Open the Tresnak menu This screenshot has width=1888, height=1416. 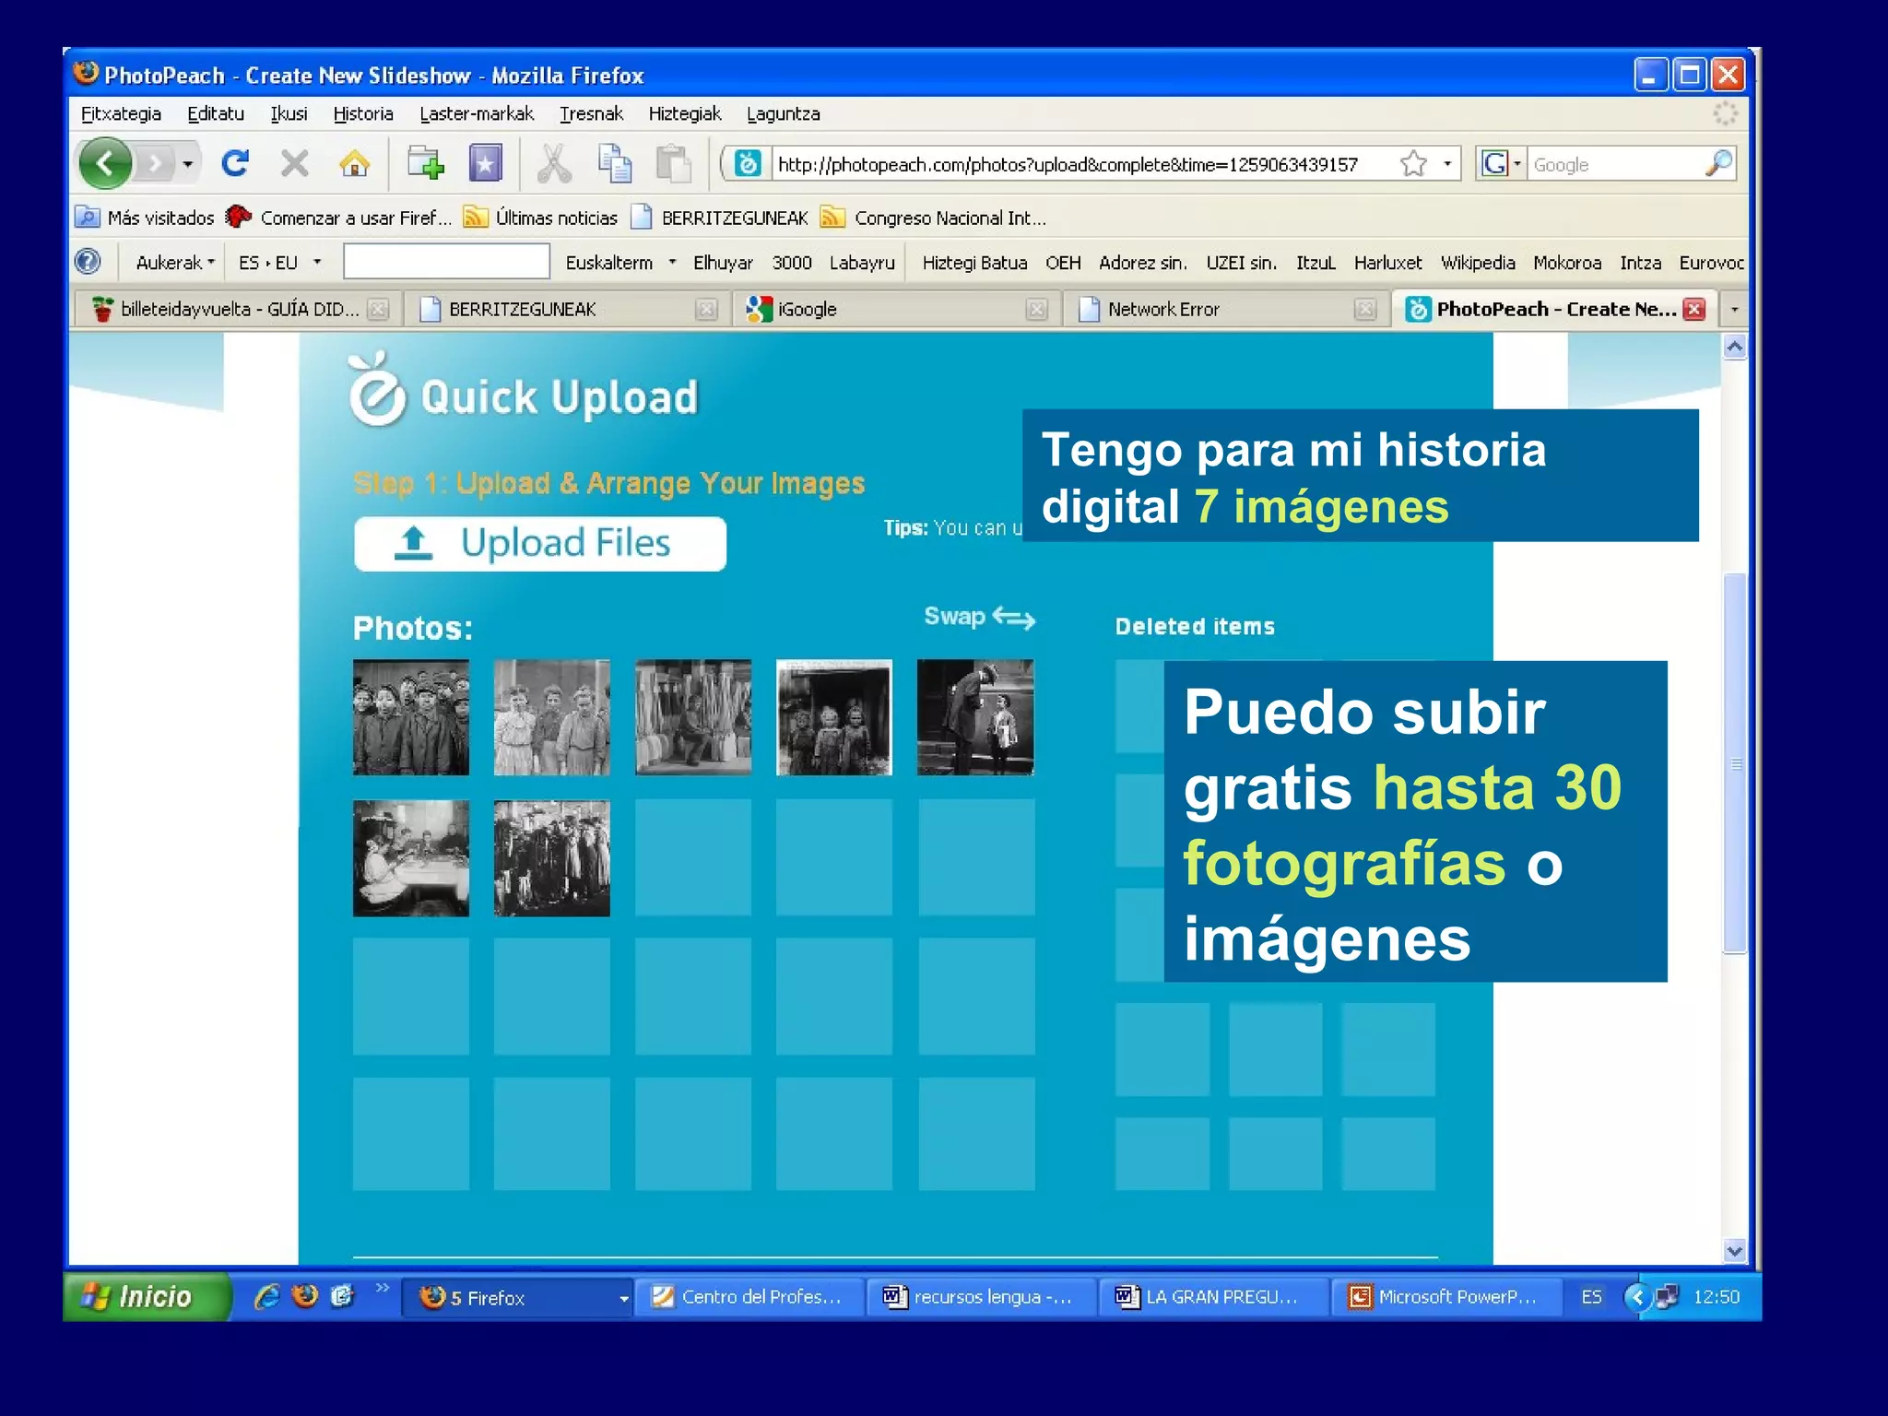tap(591, 114)
